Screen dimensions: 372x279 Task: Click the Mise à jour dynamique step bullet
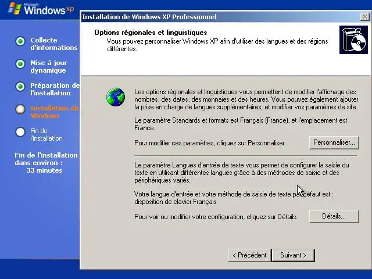pyautogui.click(x=20, y=64)
